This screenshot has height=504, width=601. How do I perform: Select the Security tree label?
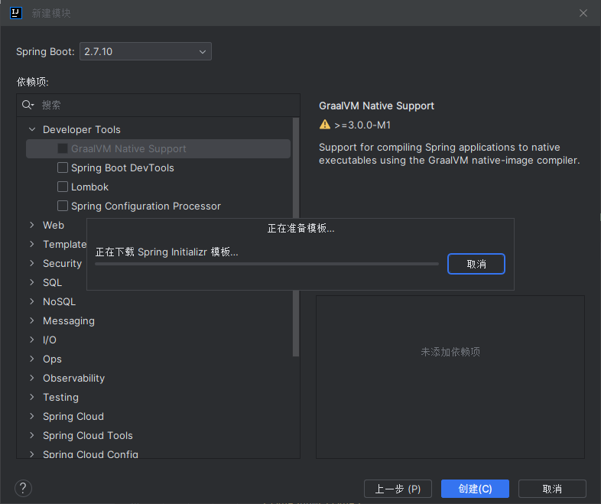pyautogui.click(x=62, y=263)
